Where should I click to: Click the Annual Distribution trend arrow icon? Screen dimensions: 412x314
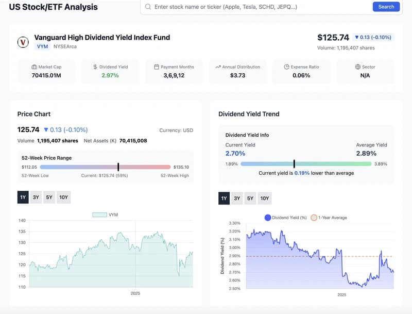pyautogui.click(x=218, y=67)
